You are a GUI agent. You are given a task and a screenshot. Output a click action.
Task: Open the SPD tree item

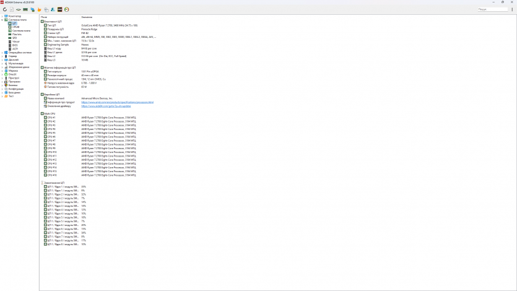point(14,37)
